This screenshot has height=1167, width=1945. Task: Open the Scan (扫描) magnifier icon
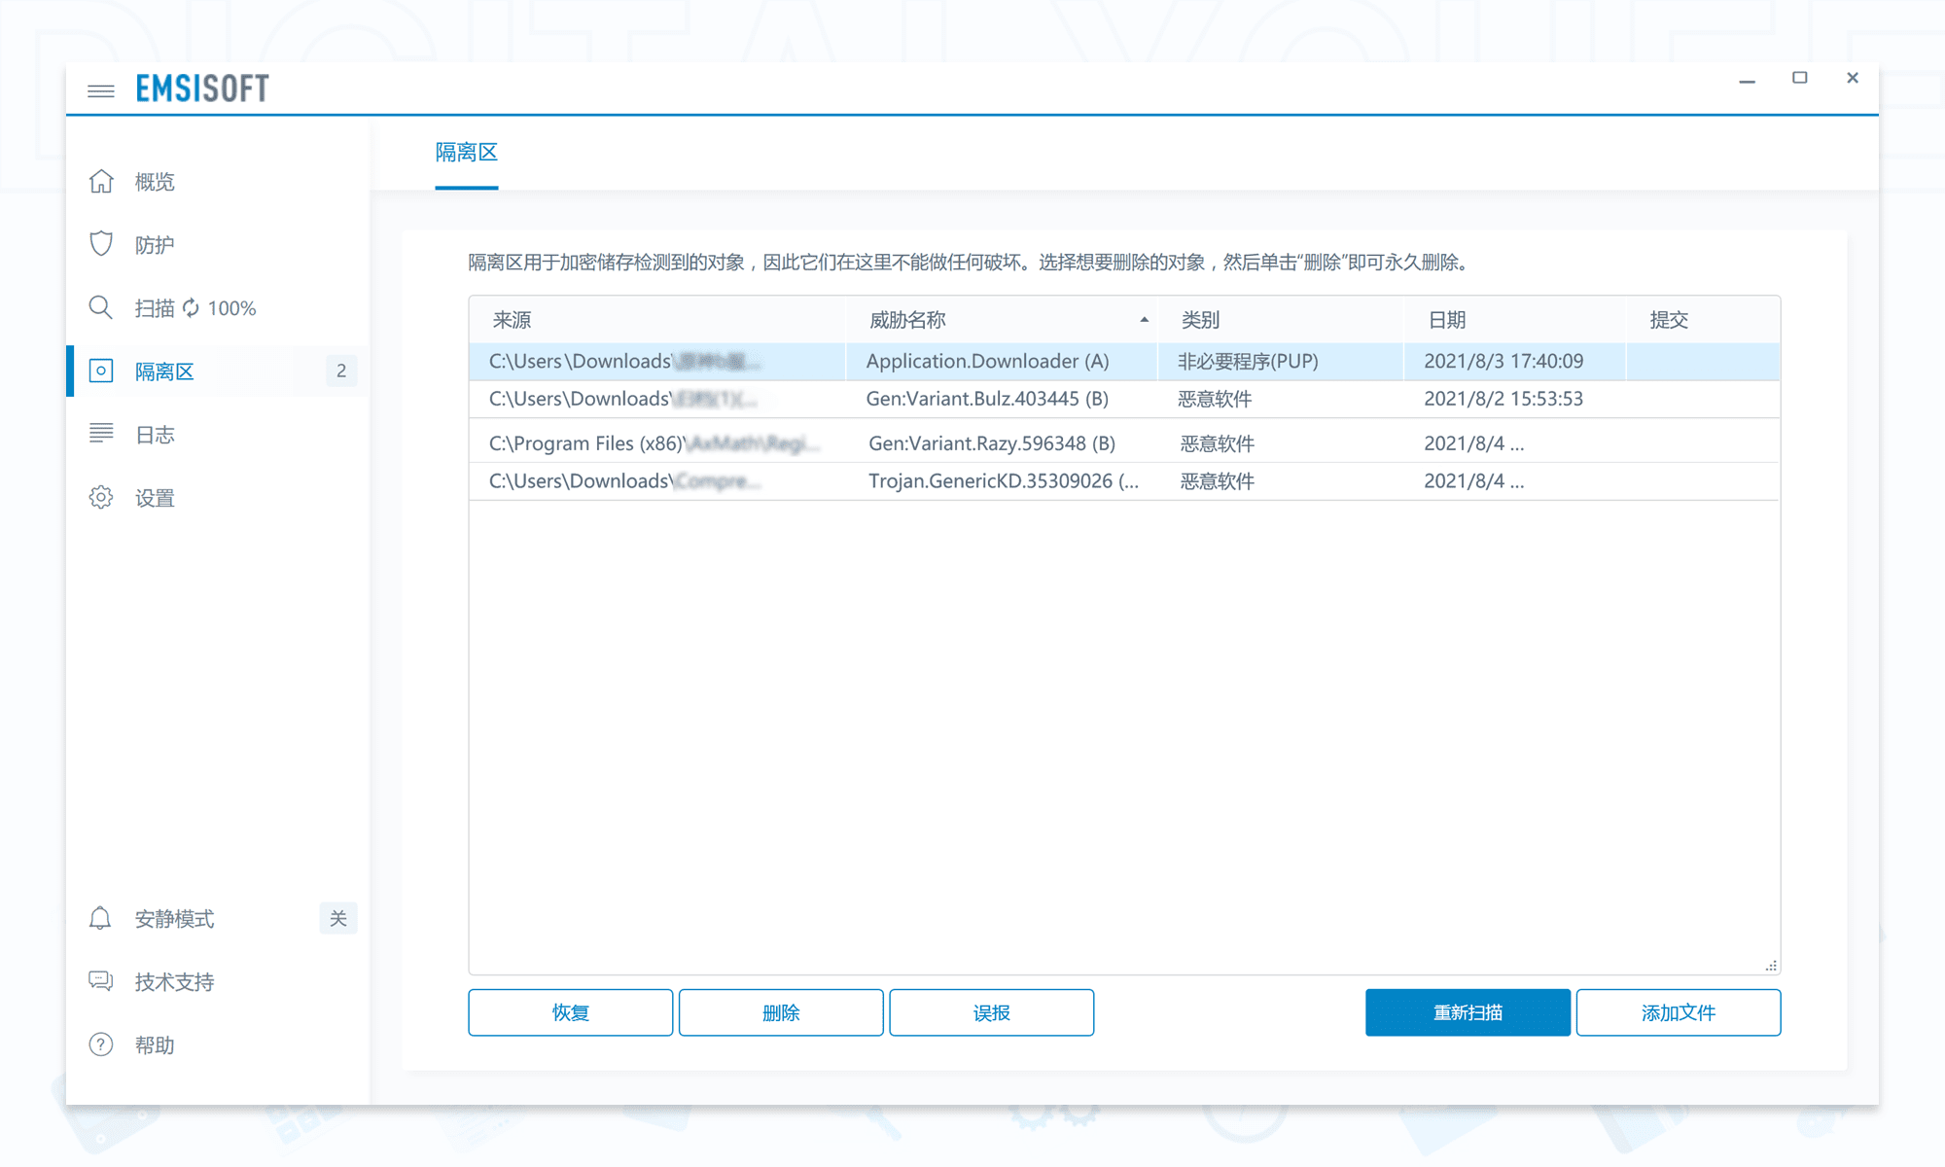(101, 307)
